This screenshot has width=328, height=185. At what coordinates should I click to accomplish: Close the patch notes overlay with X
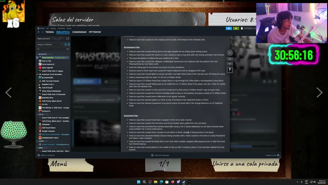230,53
